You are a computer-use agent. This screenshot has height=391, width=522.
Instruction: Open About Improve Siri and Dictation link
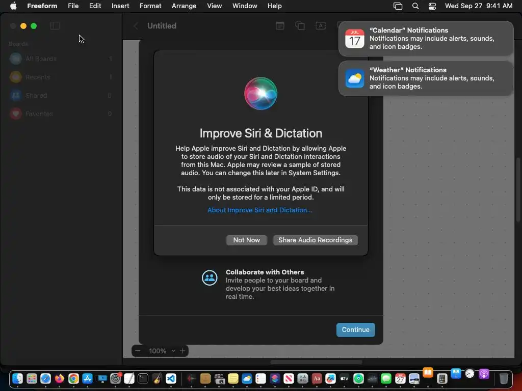click(x=259, y=210)
